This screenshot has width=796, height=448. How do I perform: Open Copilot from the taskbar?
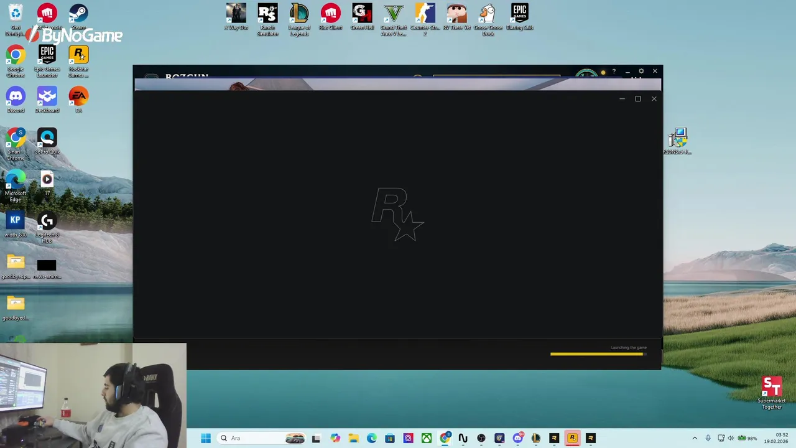click(335, 438)
